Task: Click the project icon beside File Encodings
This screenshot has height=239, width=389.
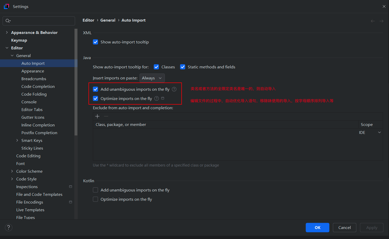Action: pyautogui.click(x=71, y=202)
